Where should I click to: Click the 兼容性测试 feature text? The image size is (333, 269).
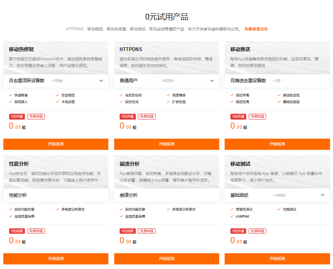(244, 210)
